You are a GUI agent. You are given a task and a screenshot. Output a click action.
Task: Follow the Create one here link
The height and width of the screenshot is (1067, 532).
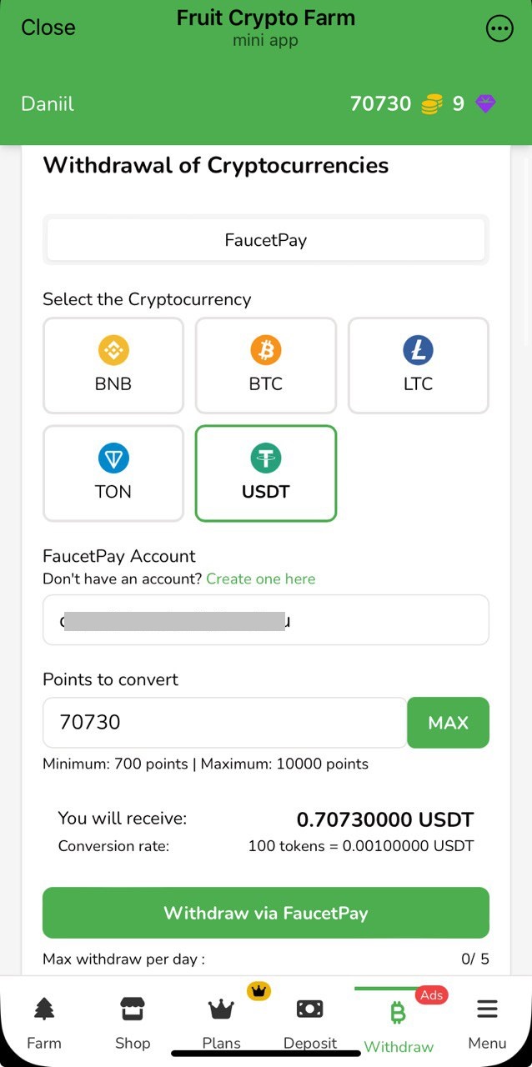pyautogui.click(x=261, y=579)
